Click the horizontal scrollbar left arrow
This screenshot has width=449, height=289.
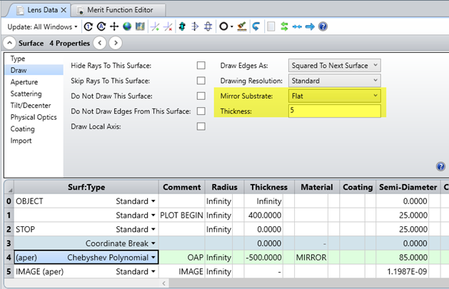(x=164, y=283)
